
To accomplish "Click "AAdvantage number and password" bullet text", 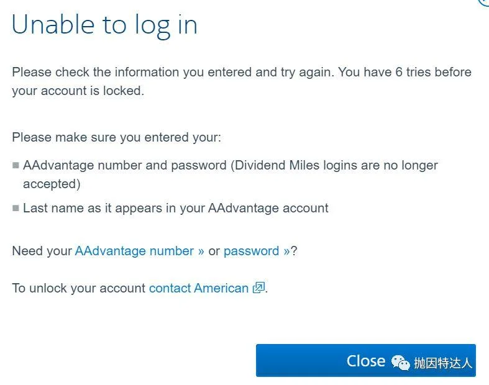I will click(x=124, y=165).
